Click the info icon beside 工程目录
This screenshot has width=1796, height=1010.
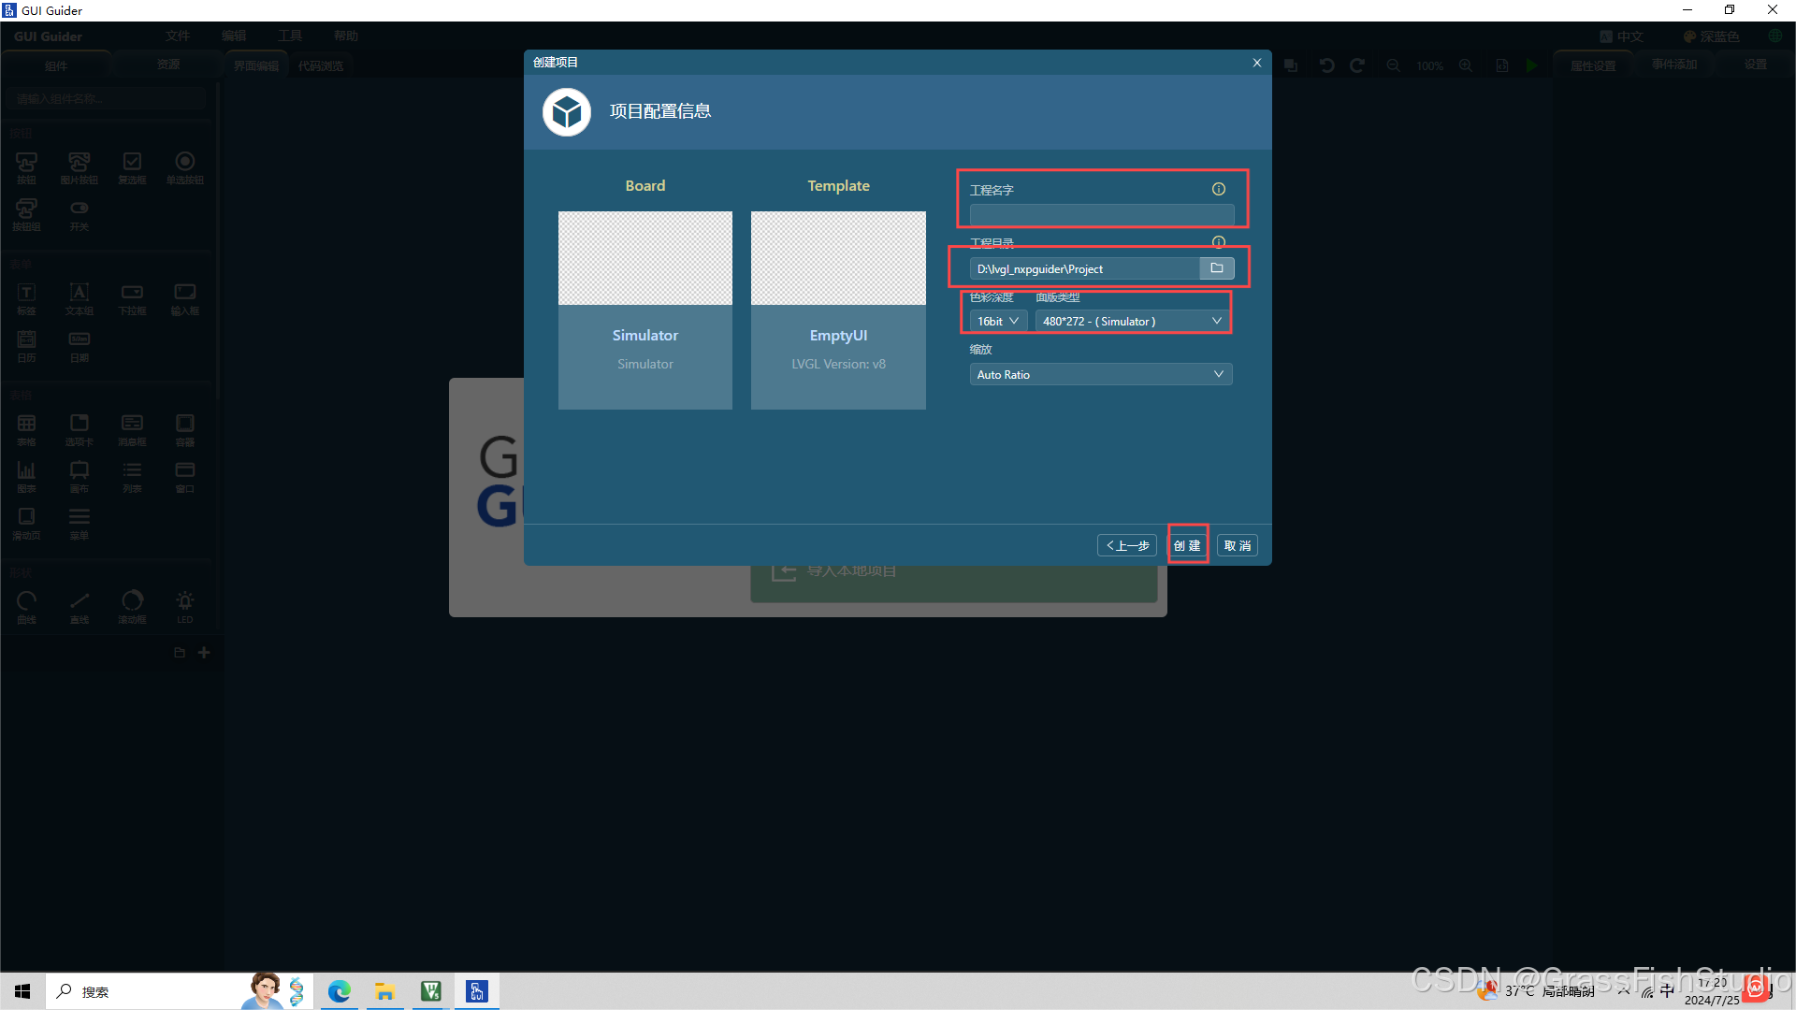coord(1218,241)
